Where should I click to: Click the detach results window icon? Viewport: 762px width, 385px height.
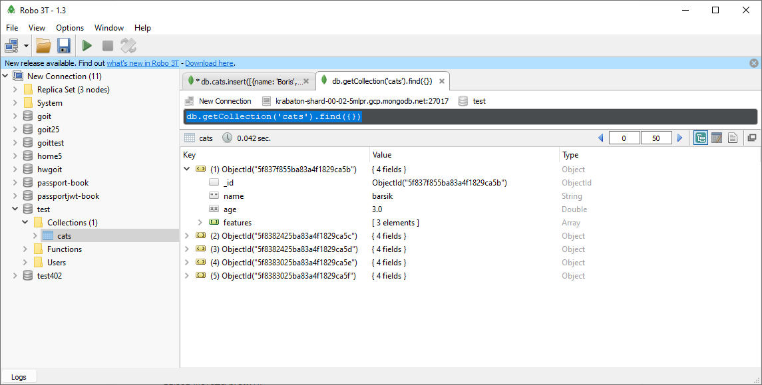(752, 138)
